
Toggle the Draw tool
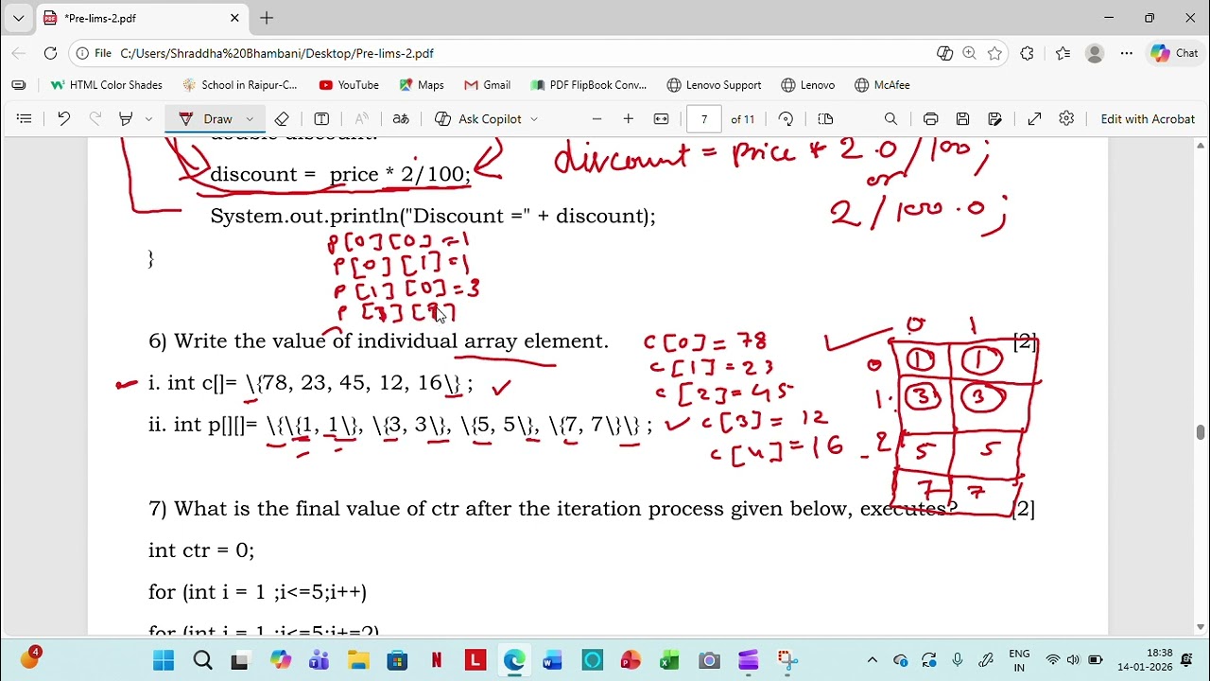point(206,119)
